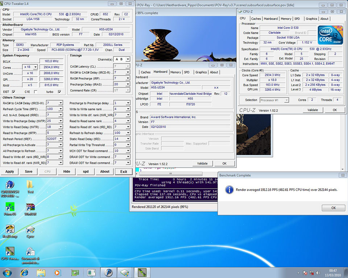Launch Internet Explorer from the taskbar

point(24,273)
